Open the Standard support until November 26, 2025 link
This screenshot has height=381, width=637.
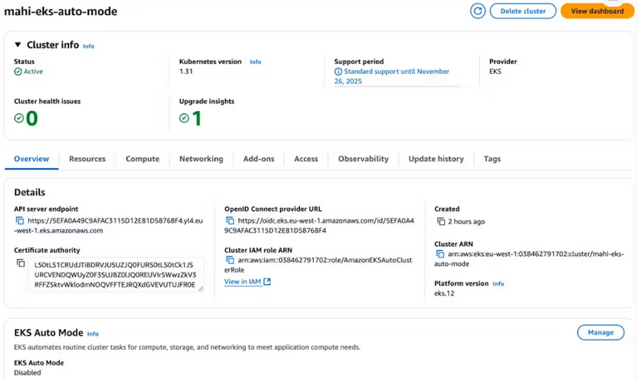[x=392, y=76]
